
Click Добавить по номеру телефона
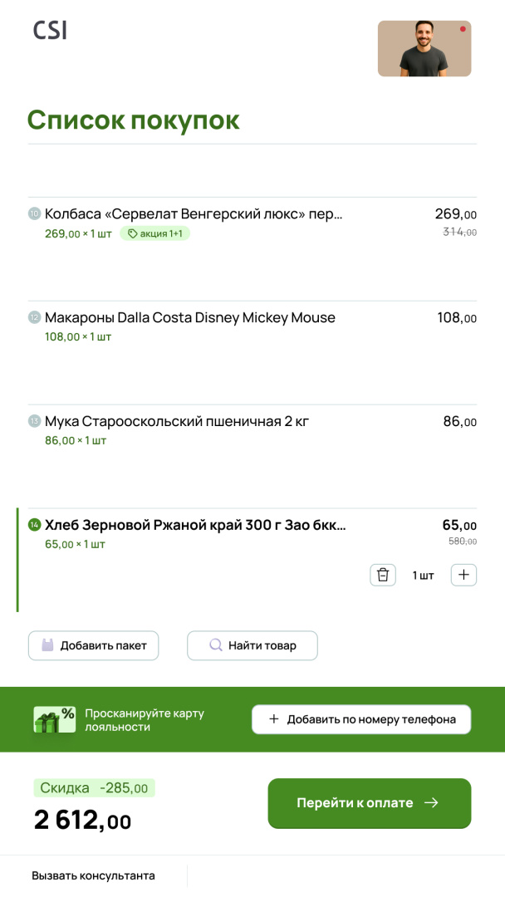pos(361,719)
